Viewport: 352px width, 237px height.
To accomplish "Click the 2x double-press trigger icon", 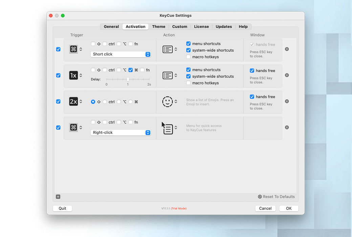I will 74,101.
